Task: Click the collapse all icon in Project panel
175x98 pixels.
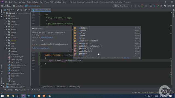Action: (x=21, y=10)
